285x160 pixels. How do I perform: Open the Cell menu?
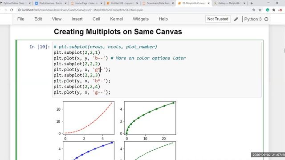point(96,19)
